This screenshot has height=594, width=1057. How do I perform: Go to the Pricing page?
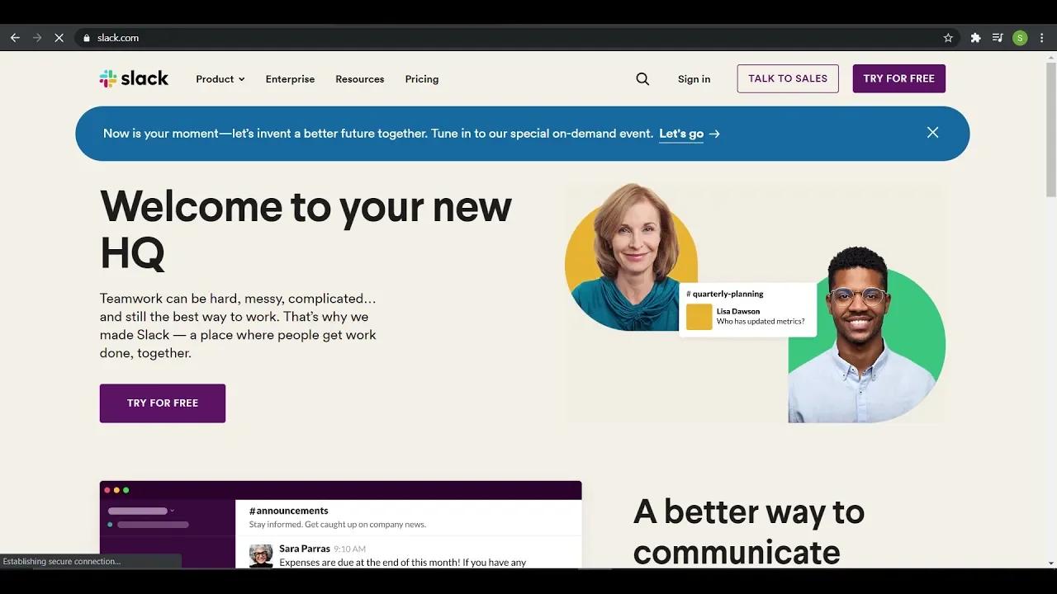click(422, 79)
